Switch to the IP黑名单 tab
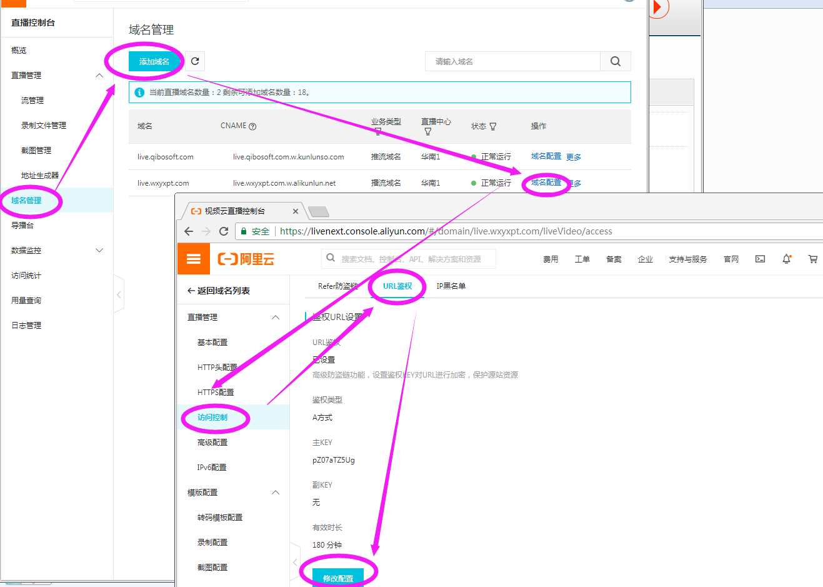 pyautogui.click(x=451, y=286)
